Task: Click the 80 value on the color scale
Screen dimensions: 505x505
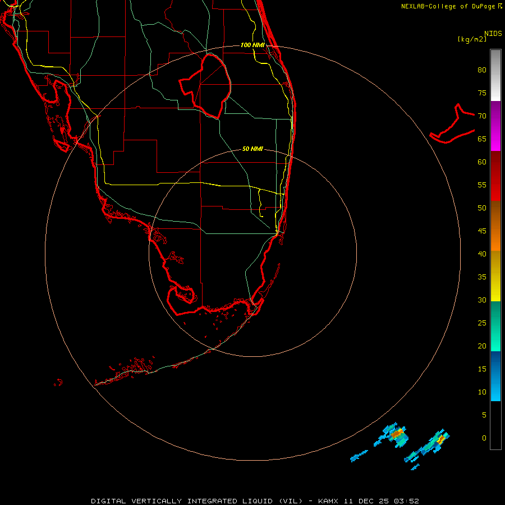Action: click(482, 70)
